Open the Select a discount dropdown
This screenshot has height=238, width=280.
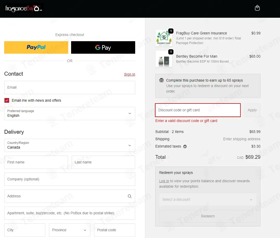(x=208, y=199)
